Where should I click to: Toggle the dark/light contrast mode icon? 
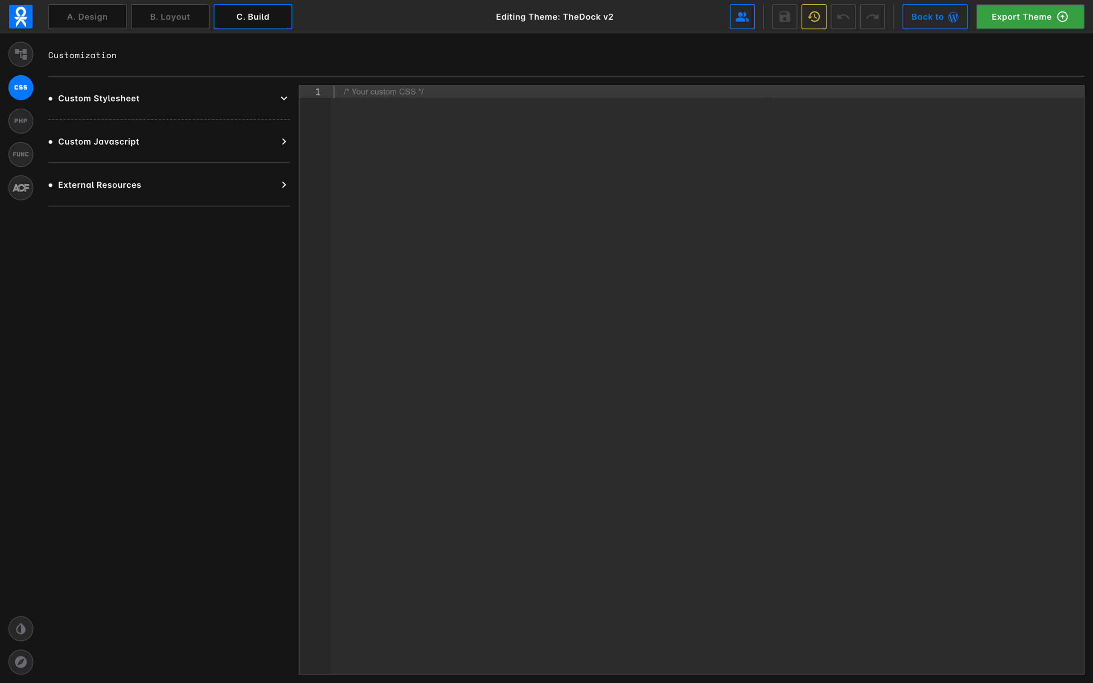[x=21, y=628]
